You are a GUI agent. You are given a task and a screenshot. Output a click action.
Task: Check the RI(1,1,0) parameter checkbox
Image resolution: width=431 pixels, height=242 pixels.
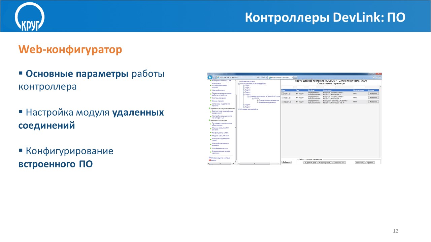point(283,94)
